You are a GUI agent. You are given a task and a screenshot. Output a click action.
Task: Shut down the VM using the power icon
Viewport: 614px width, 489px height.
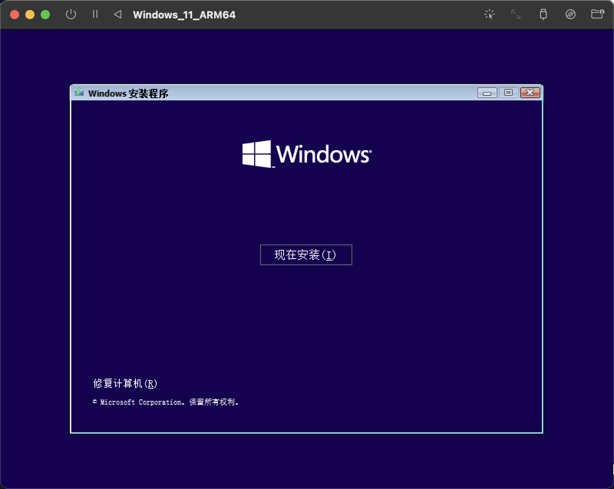[x=71, y=15]
